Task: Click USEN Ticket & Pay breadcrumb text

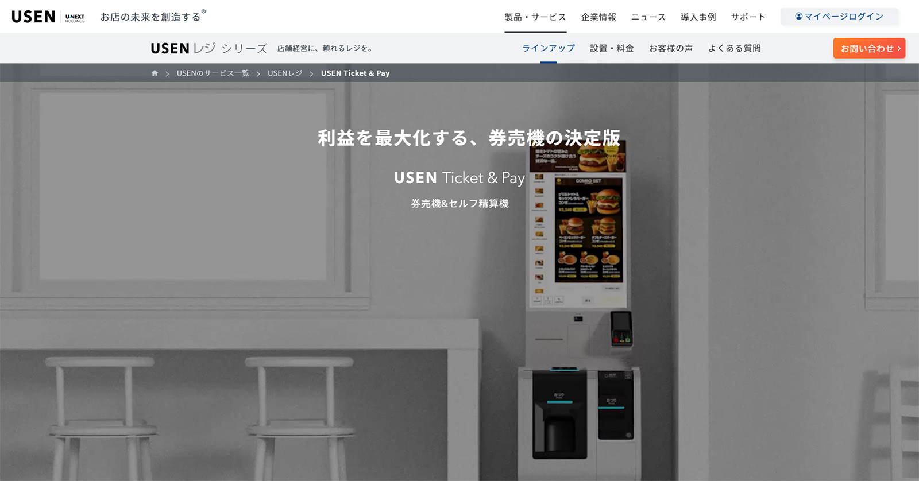Action: tap(355, 73)
